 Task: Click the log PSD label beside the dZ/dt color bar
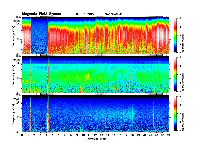tap(183, 121)
